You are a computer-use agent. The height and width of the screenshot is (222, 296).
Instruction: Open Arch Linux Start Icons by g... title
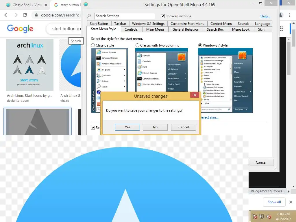click(29, 96)
